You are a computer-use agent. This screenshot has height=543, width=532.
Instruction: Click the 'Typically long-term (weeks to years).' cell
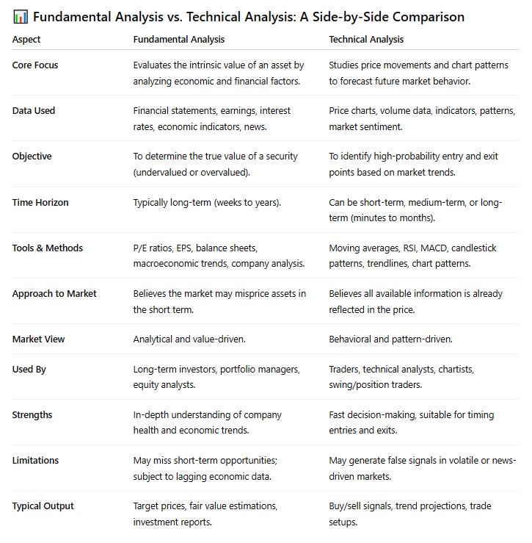(x=207, y=202)
